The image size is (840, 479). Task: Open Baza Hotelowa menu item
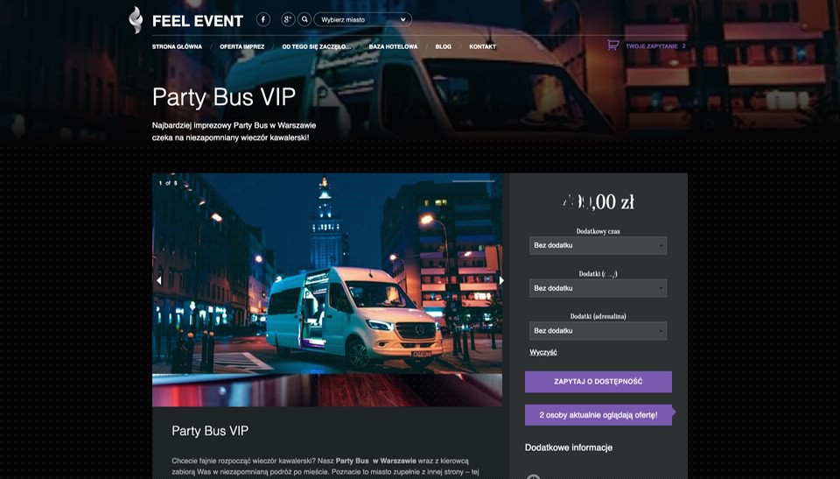tap(393, 46)
